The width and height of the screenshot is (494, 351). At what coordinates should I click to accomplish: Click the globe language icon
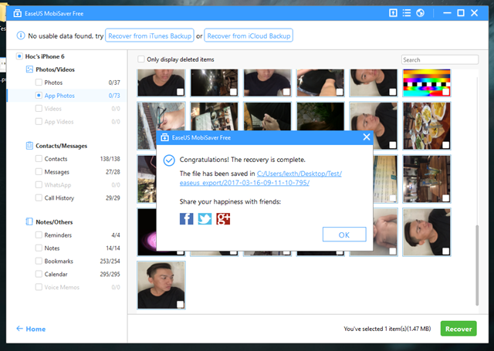coord(420,13)
